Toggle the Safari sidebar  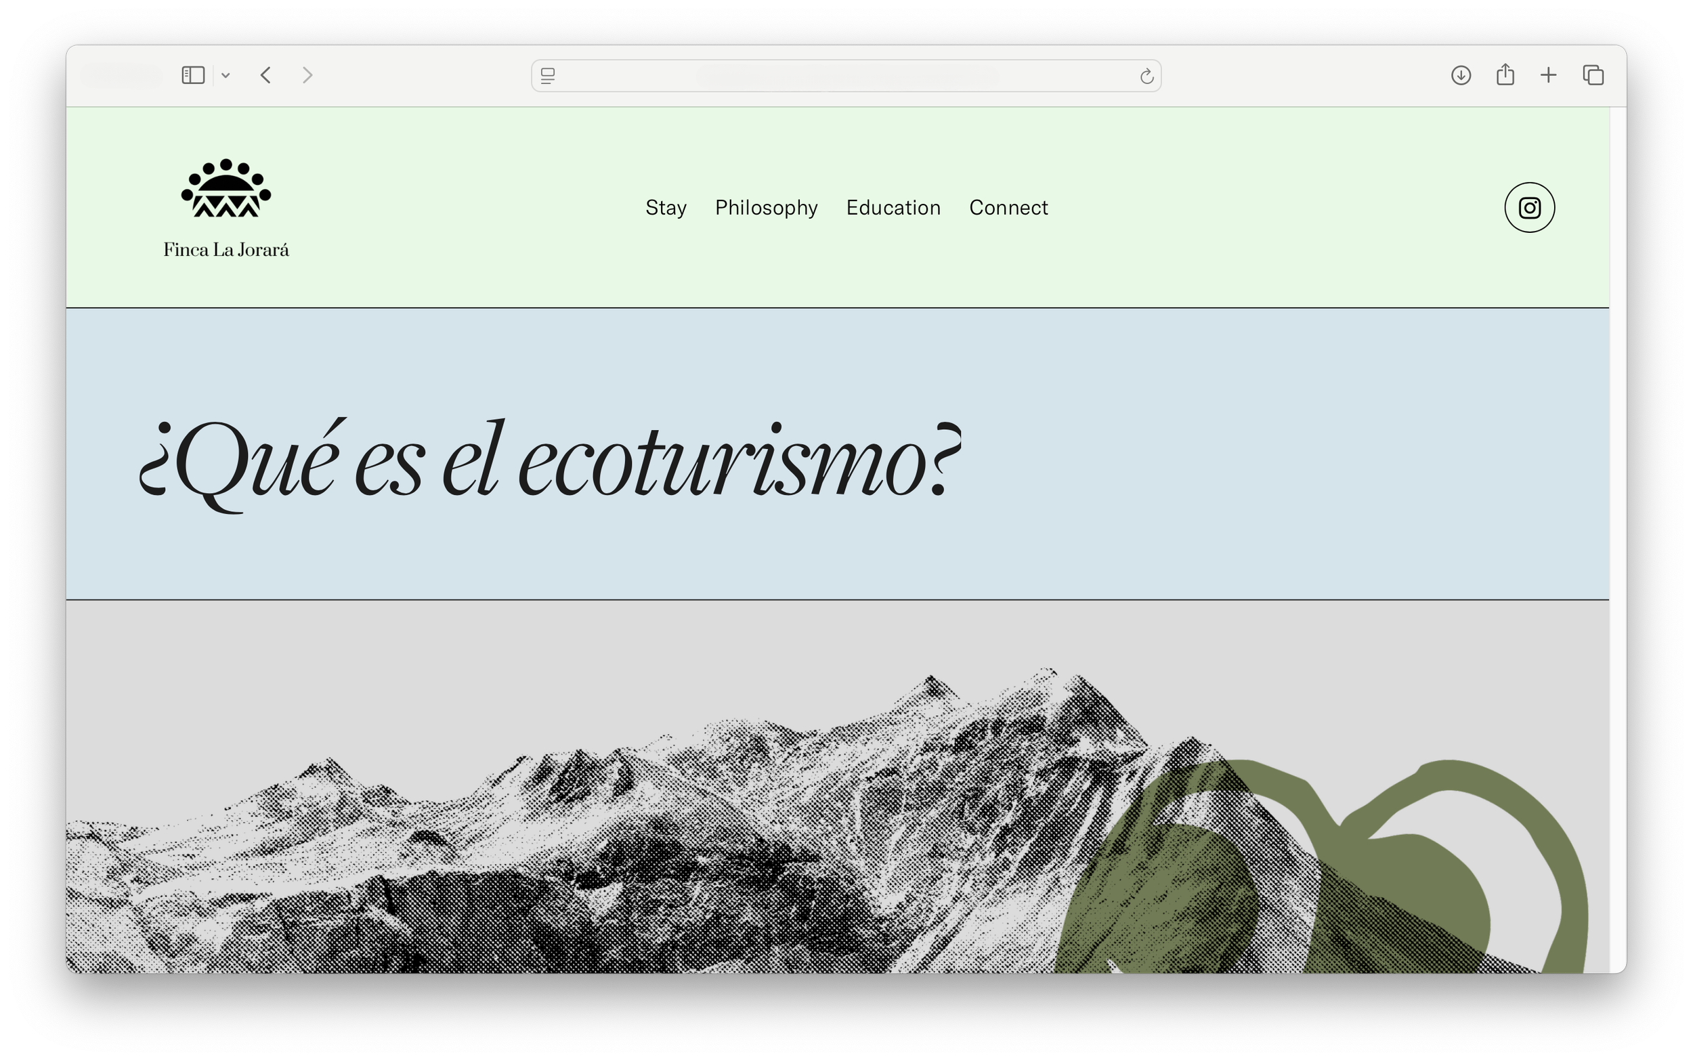[x=193, y=75]
